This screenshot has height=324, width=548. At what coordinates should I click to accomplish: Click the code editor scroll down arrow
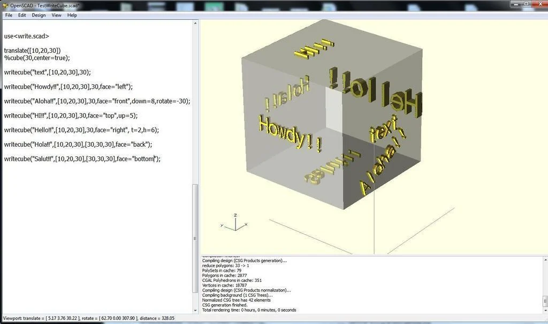[x=195, y=310]
